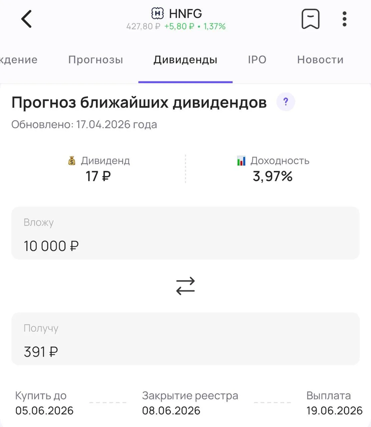The width and height of the screenshot is (371, 427).
Task: Tap the Купить до date 05.06.2026
Action: (x=44, y=411)
